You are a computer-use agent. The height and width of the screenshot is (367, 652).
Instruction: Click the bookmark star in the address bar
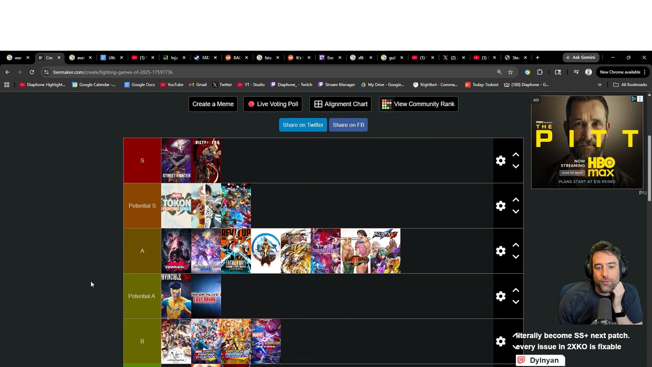pyautogui.click(x=510, y=72)
